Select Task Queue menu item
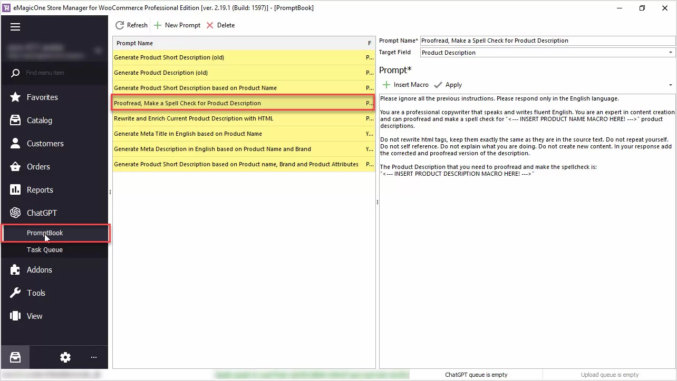 click(45, 250)
